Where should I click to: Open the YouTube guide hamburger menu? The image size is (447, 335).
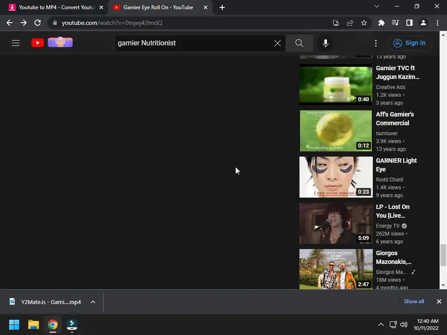pyautogui.click(x=16, y=43)
